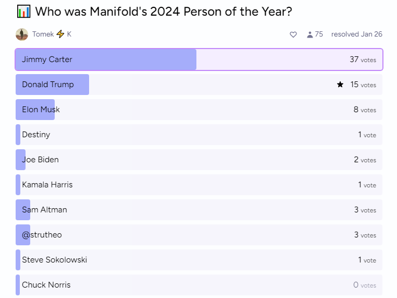
Task: Choose the Chuck Norris poll option
Action: [x=199, y=285]
